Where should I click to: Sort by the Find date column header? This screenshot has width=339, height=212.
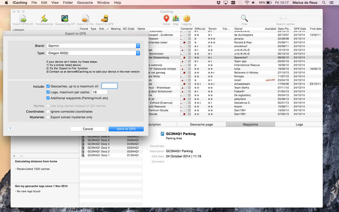(x=316, y=29)
